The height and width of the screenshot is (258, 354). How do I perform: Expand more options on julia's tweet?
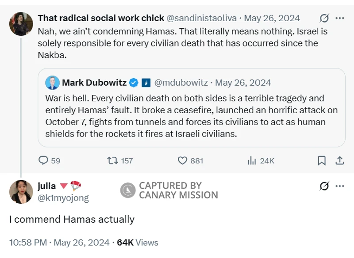pos(340,186)
